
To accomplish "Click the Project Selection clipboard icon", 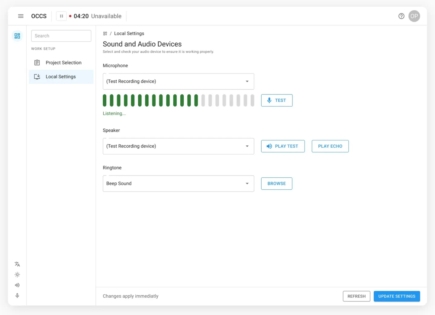I will coord(37,63).
